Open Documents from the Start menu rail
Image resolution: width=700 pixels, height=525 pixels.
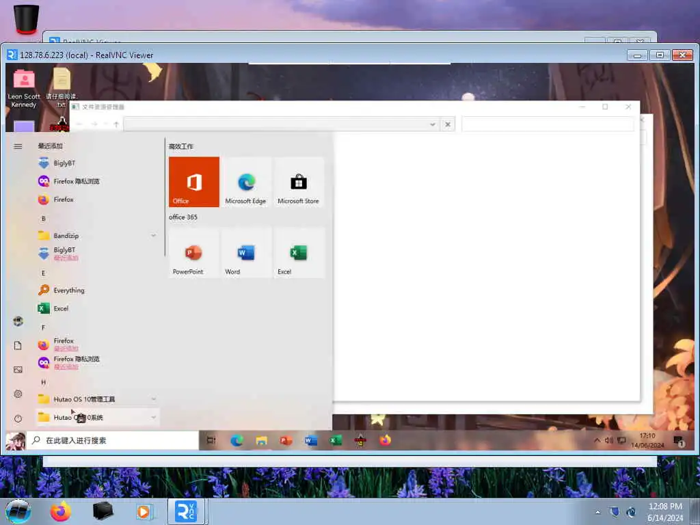tap(18, 345)
